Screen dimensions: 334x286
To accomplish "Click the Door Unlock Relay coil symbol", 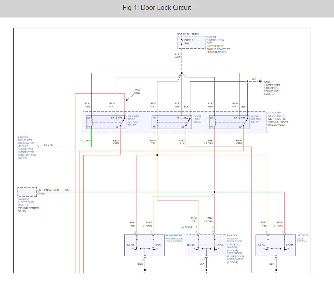I will pyautogui.click(x=215, y=122).
